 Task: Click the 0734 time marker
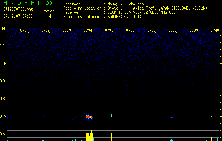point(88,30)
